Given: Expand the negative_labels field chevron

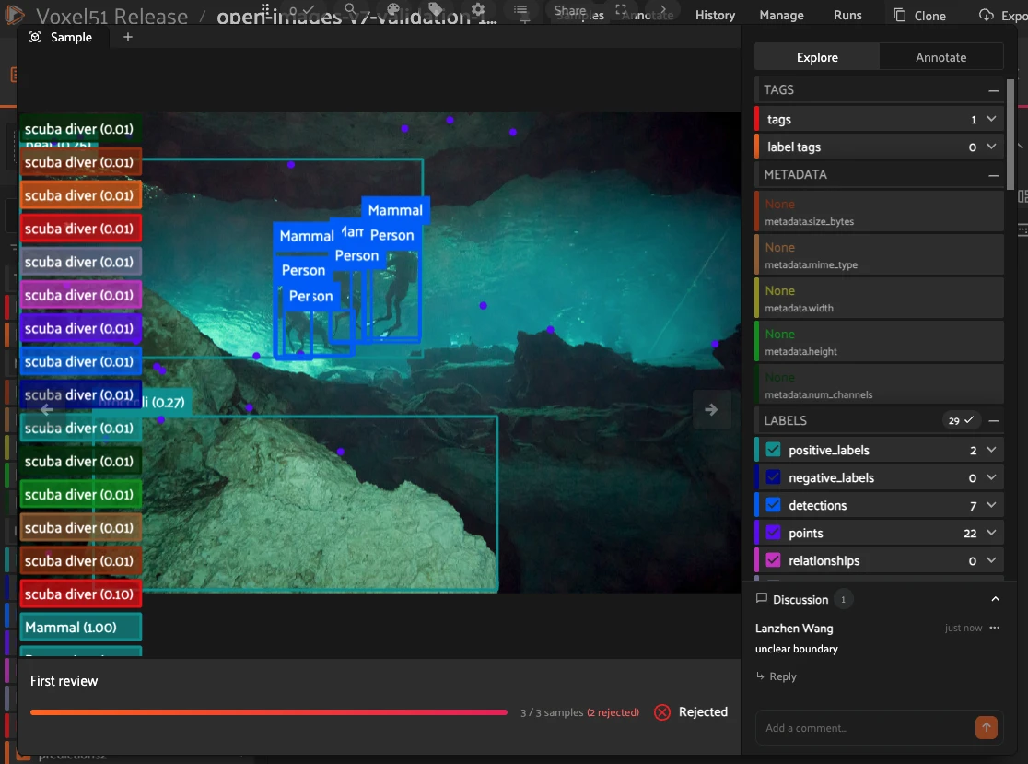Looking at the screenshot, I should pos(991,477).
